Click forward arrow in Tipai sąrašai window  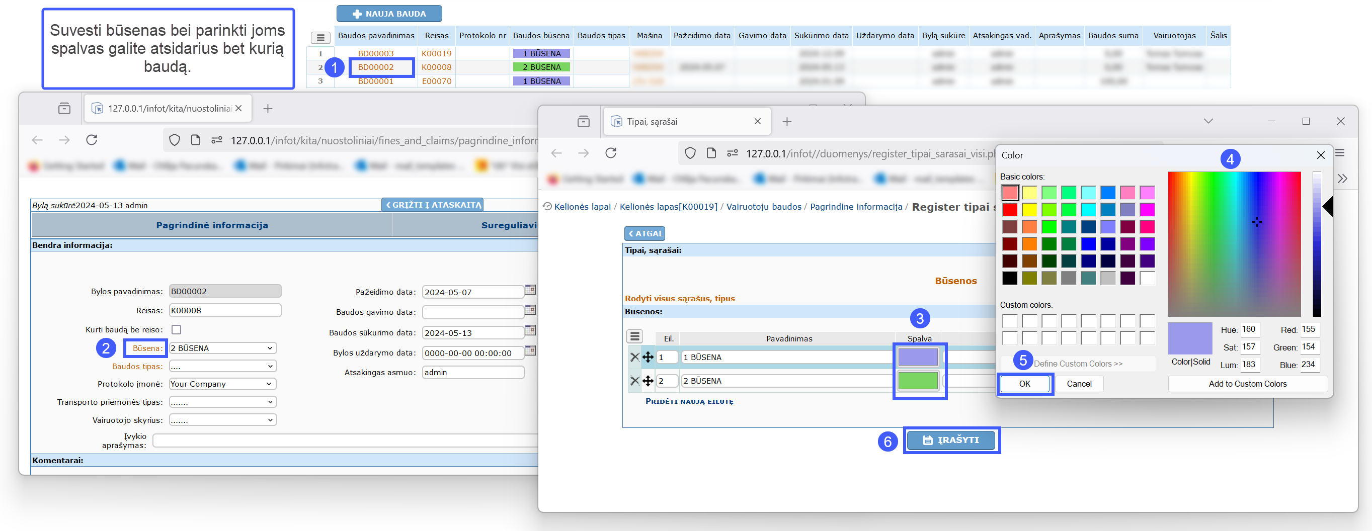[x=584, y=153]
